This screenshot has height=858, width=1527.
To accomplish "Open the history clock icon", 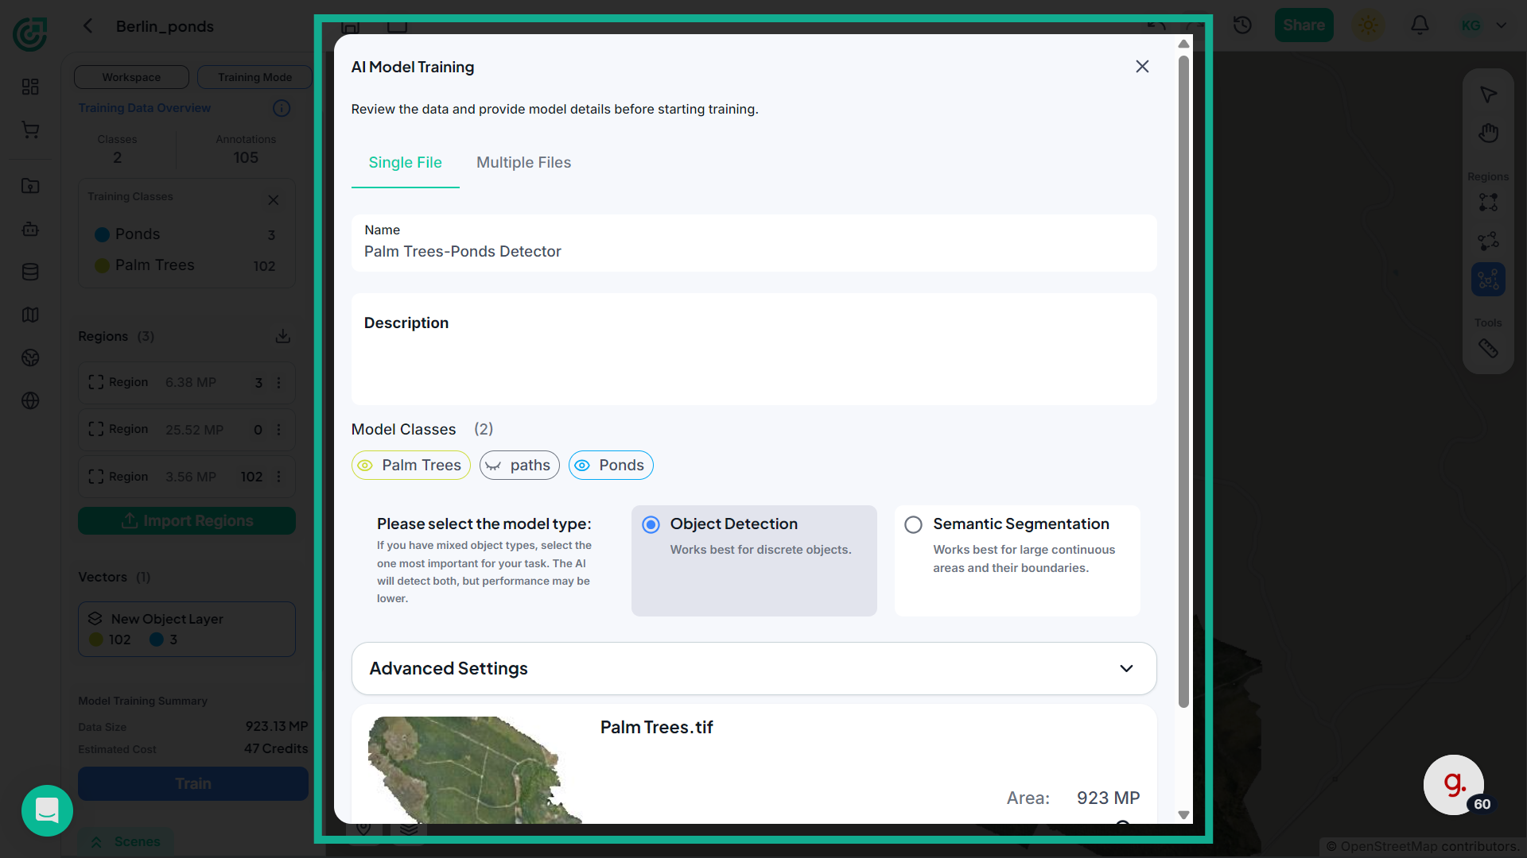I will 1242,25.
